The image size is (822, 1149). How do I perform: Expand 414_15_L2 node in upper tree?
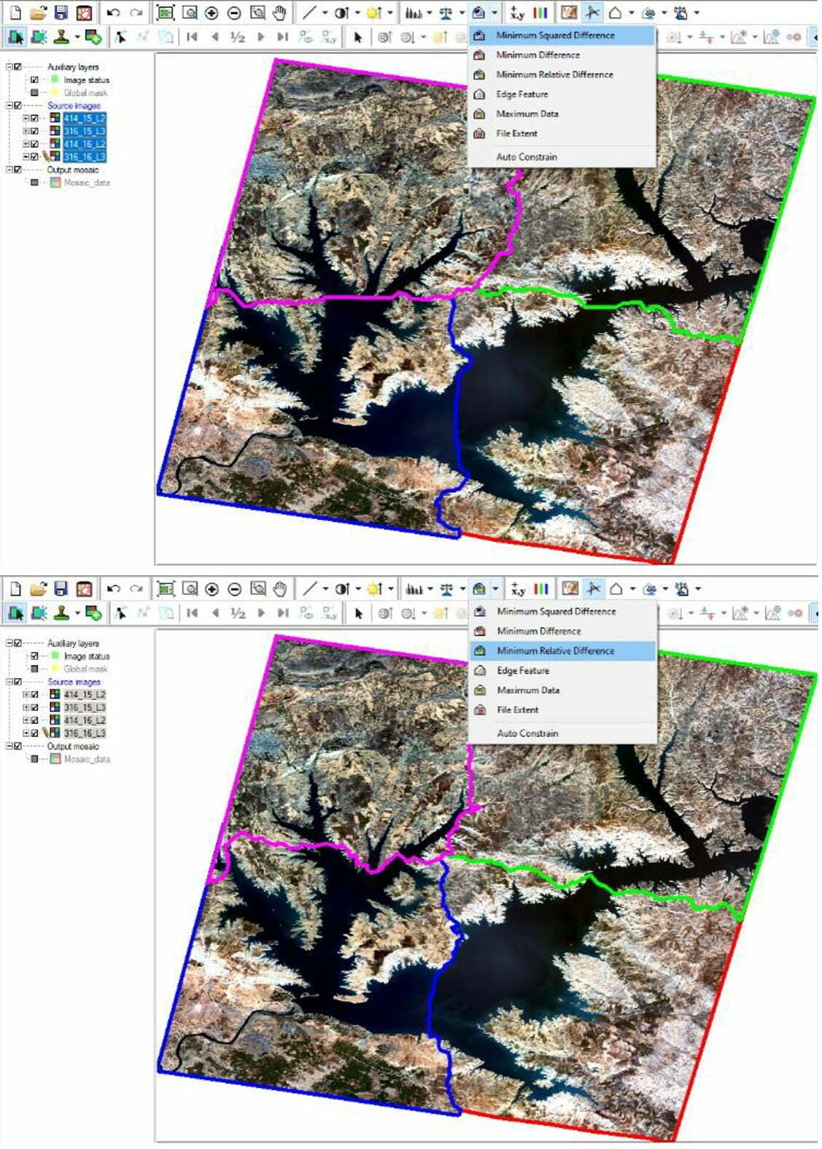[26, 118]
